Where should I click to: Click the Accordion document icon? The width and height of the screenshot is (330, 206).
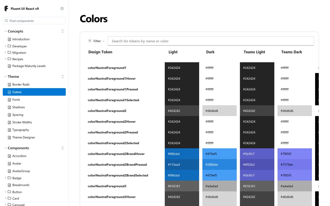click(x=9, y=156)
